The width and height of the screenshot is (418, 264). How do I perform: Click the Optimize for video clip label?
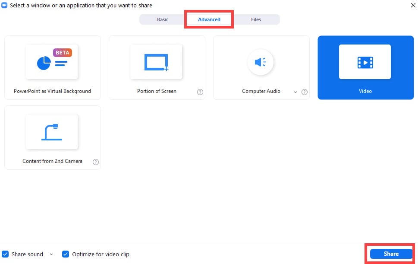click(101, 254)
